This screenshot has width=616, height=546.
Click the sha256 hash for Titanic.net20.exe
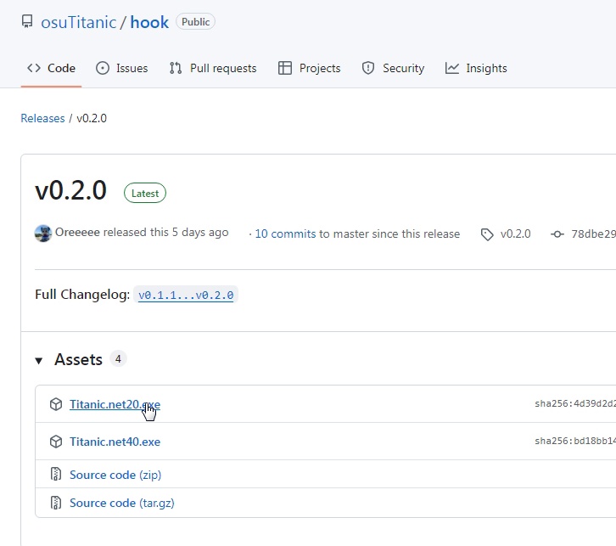[x=575, y=403]
